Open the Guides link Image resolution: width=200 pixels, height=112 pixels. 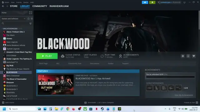point(111,63)
